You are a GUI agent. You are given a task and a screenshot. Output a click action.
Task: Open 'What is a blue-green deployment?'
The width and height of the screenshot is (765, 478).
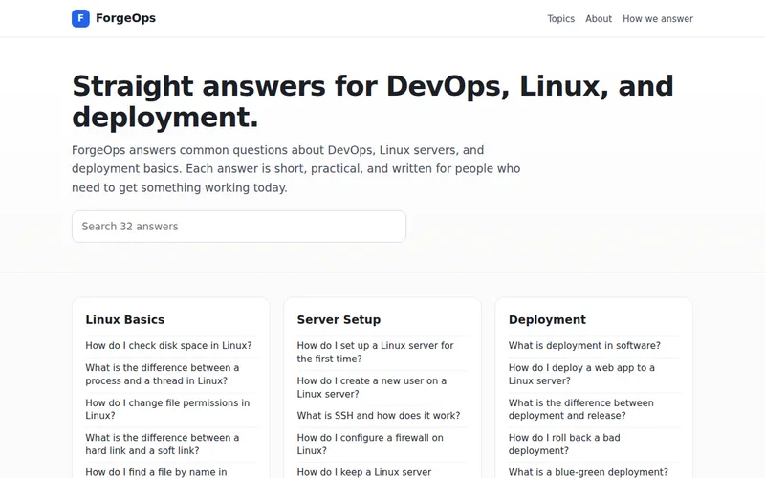pos(588,472)
